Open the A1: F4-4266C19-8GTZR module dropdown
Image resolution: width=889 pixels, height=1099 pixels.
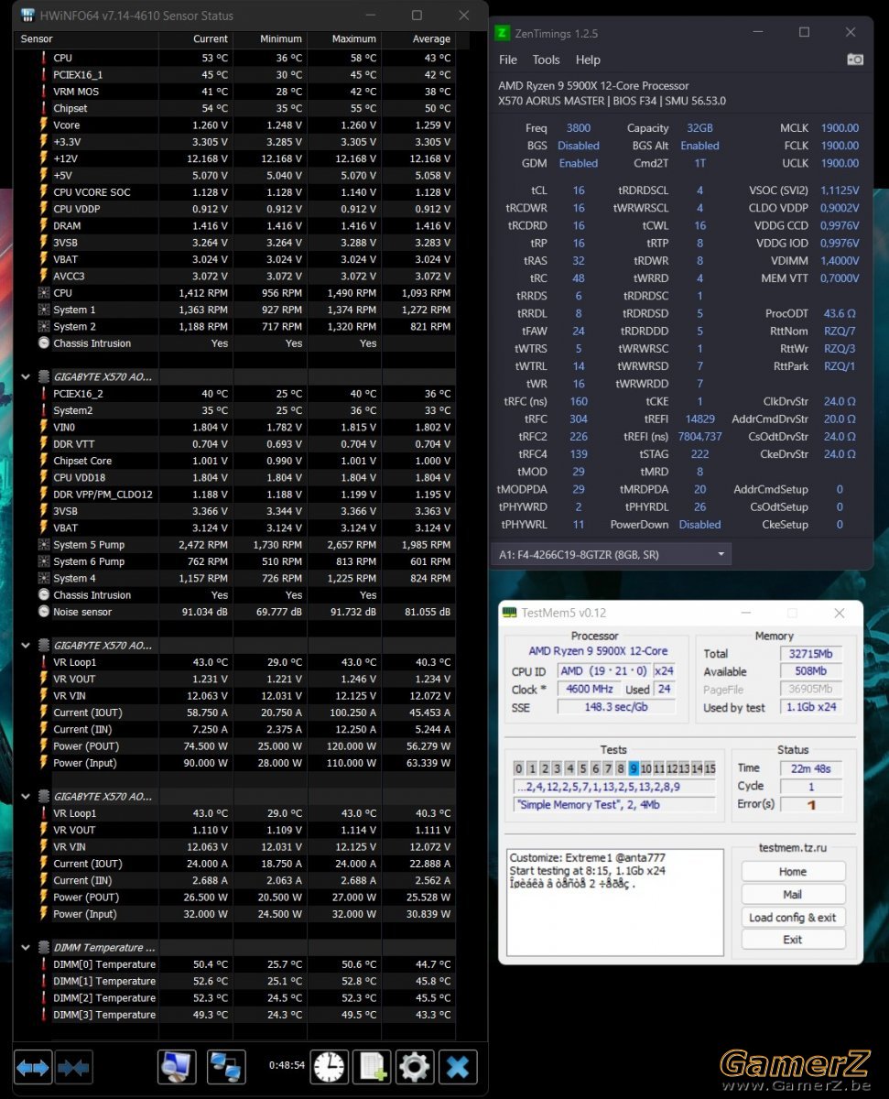[613, 554]
